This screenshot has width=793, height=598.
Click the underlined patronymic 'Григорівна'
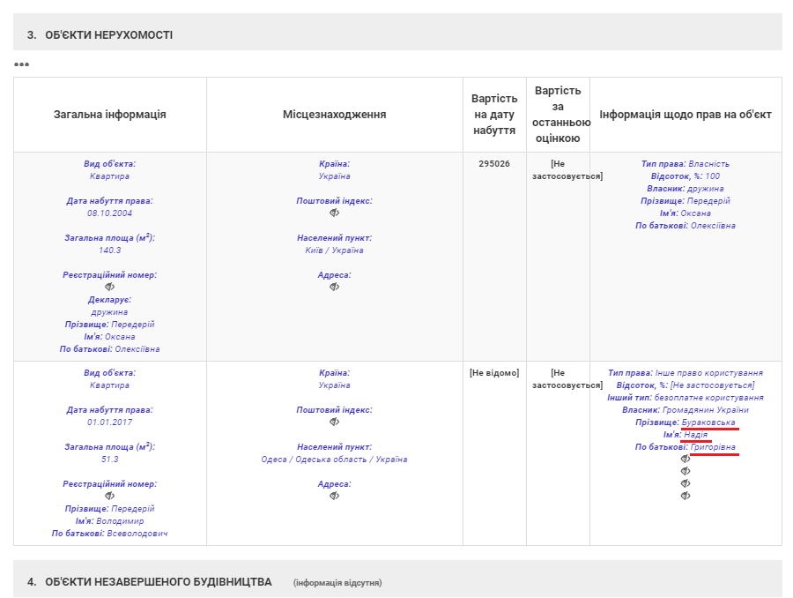713,447
